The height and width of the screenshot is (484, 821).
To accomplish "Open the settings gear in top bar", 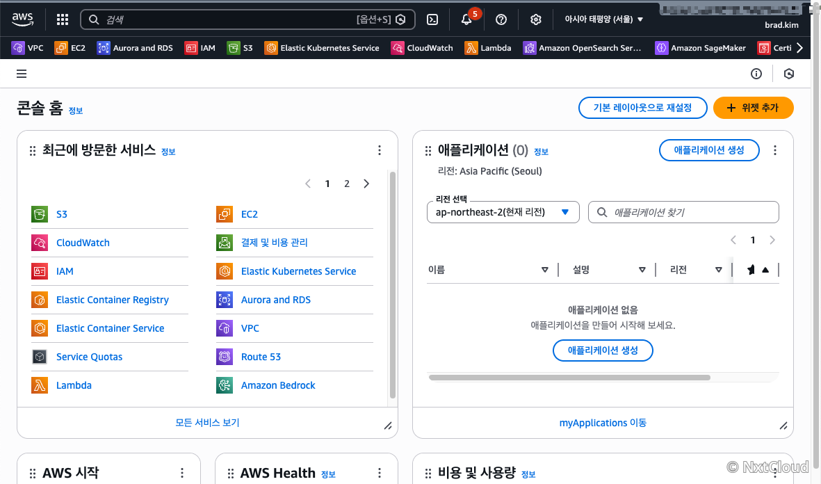I will click(536, 19).
